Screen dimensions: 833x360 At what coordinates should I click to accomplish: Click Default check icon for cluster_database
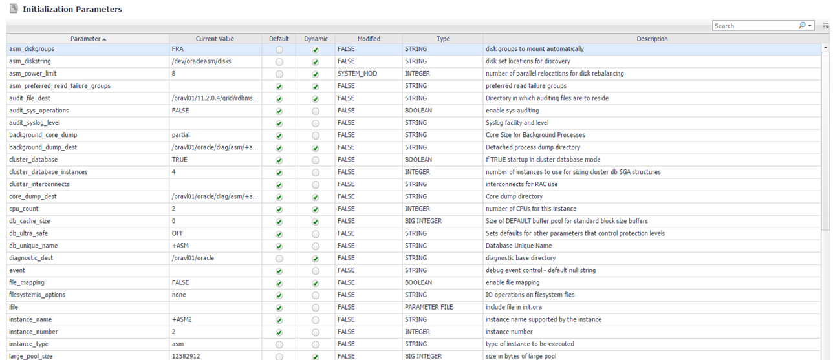(x=279, y=160)
